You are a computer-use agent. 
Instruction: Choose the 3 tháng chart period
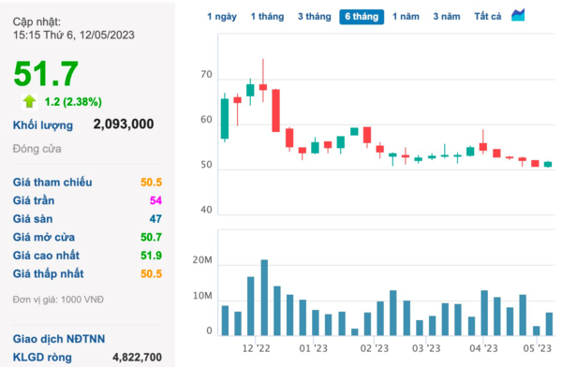[315, 17]
